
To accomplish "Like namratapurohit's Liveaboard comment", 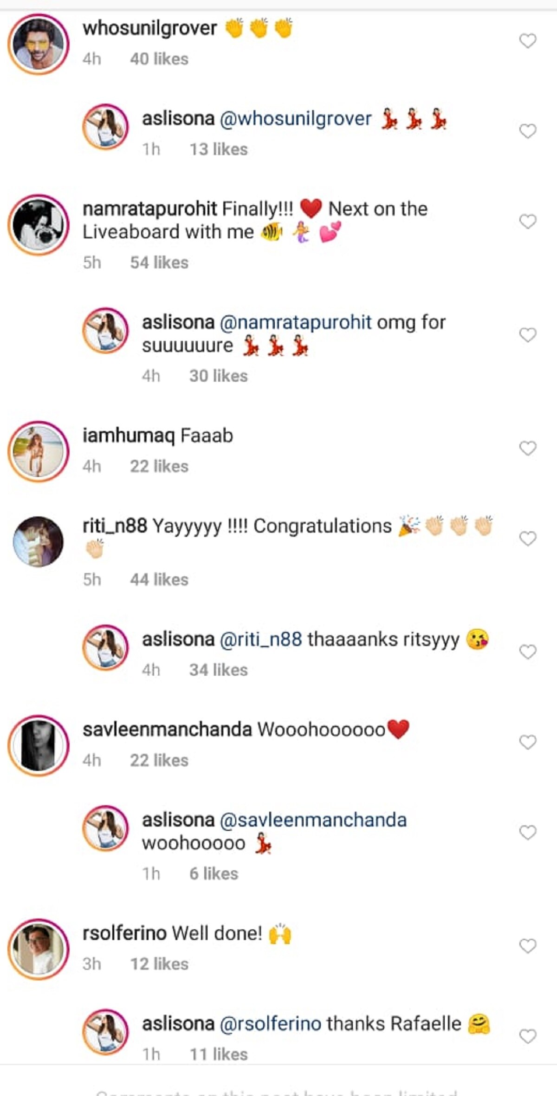I will point(528,222).
